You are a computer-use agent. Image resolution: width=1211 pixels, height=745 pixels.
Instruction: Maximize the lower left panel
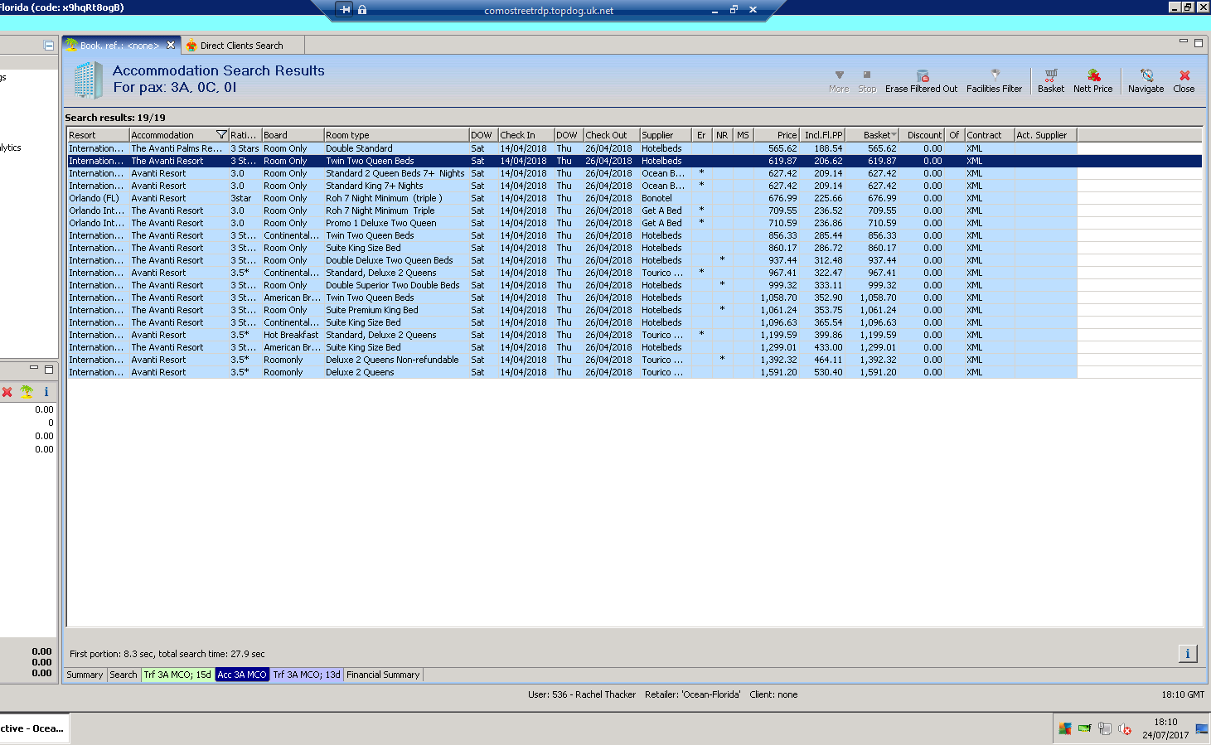point(49,369)
